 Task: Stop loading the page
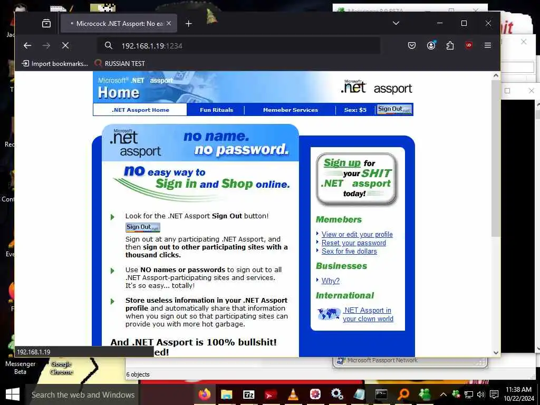pyautogui.click(x=65, y=45)
